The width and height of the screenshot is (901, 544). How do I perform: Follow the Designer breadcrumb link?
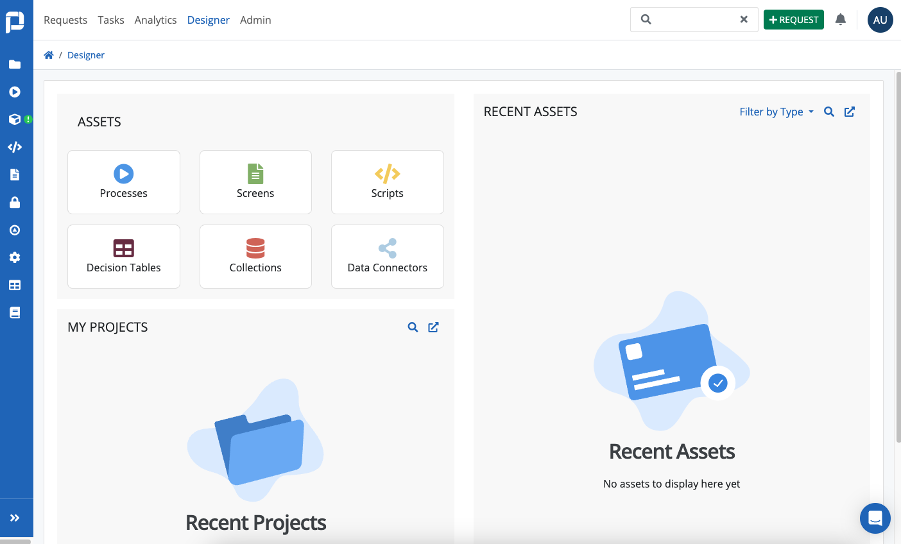(x=86, y=55)
